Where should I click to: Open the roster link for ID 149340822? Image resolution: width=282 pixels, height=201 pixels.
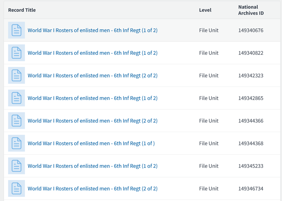tap(93, 53)
